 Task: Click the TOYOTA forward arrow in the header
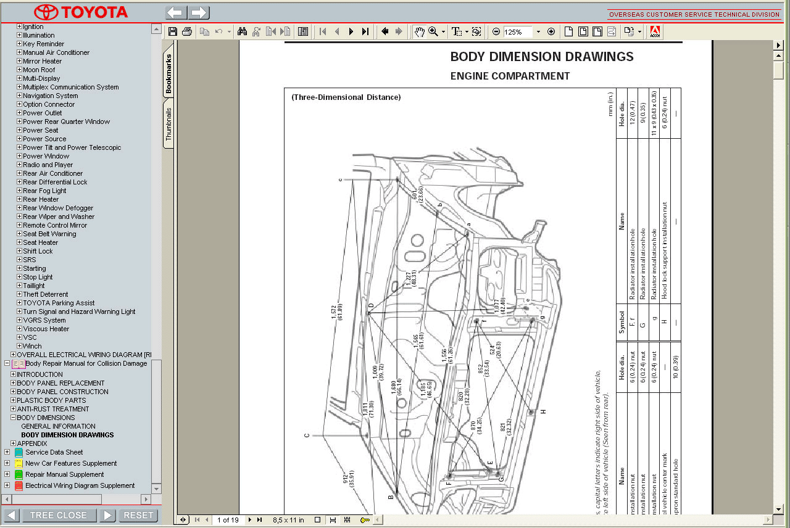click(x=199, y=12)
